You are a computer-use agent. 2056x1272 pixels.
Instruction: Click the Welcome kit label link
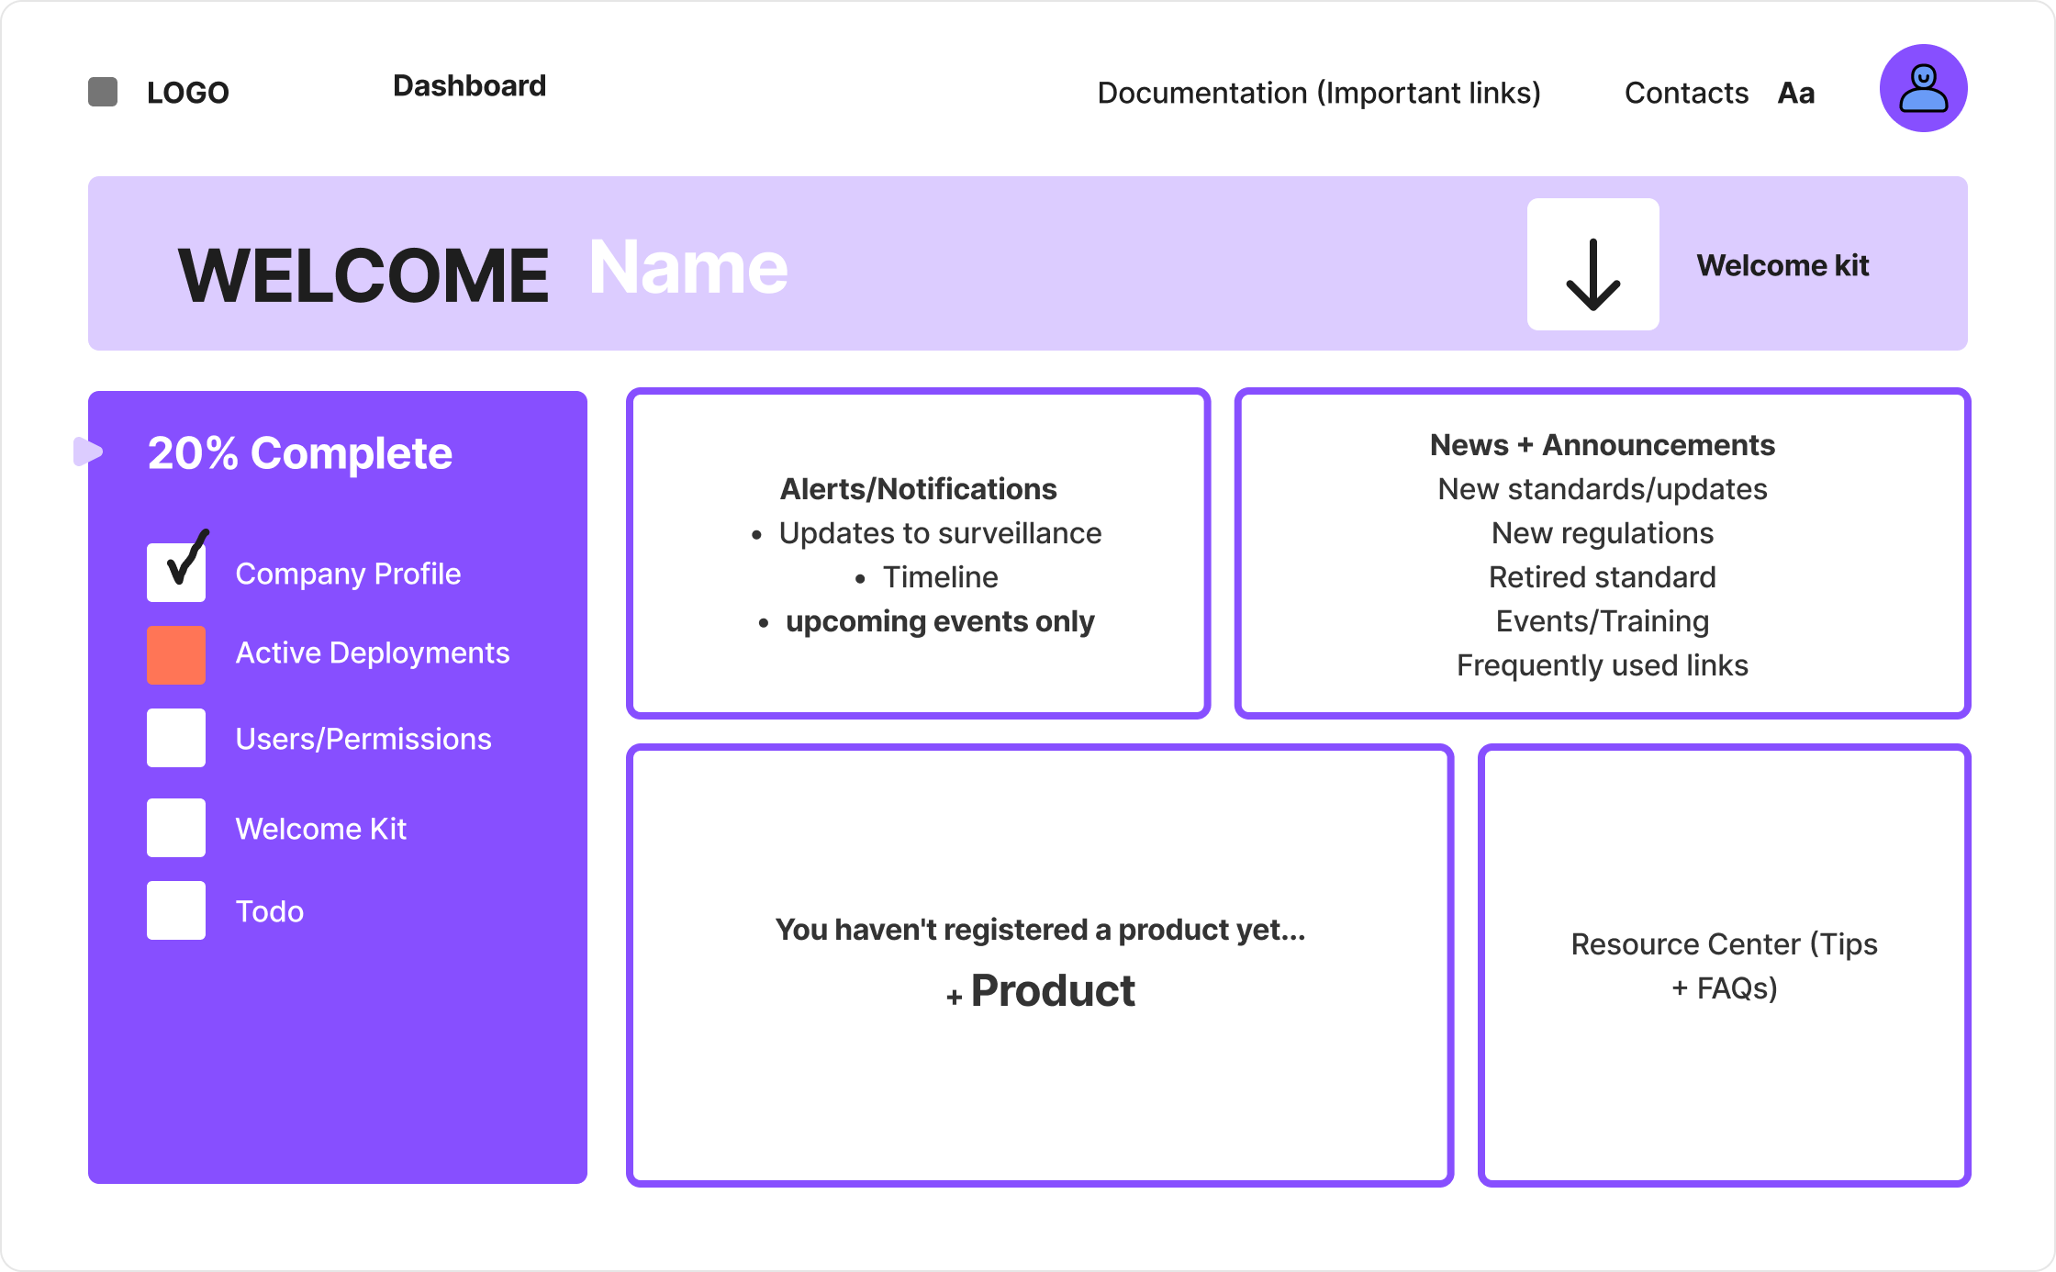[x=1782, y=265]
